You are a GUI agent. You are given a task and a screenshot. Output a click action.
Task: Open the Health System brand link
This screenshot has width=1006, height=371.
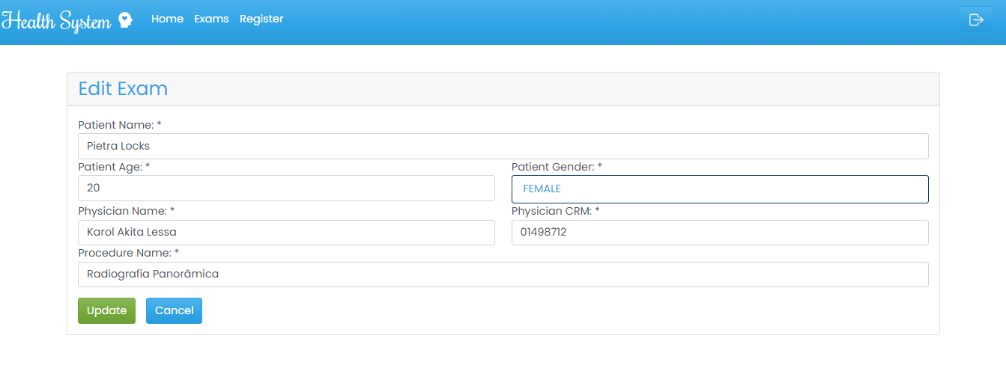[x=67, y=20]
